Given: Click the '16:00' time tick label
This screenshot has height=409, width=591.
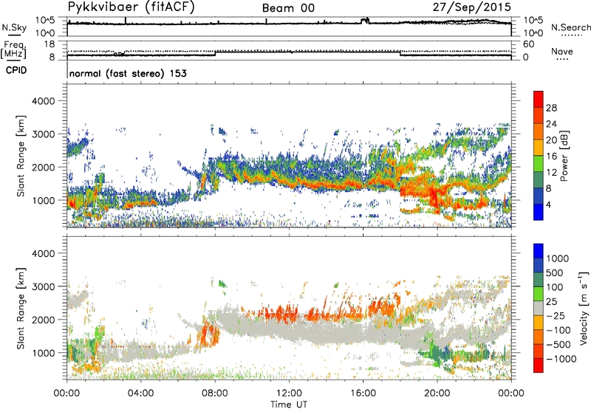Looking at the screenshot, I should [x=363, y=393].
